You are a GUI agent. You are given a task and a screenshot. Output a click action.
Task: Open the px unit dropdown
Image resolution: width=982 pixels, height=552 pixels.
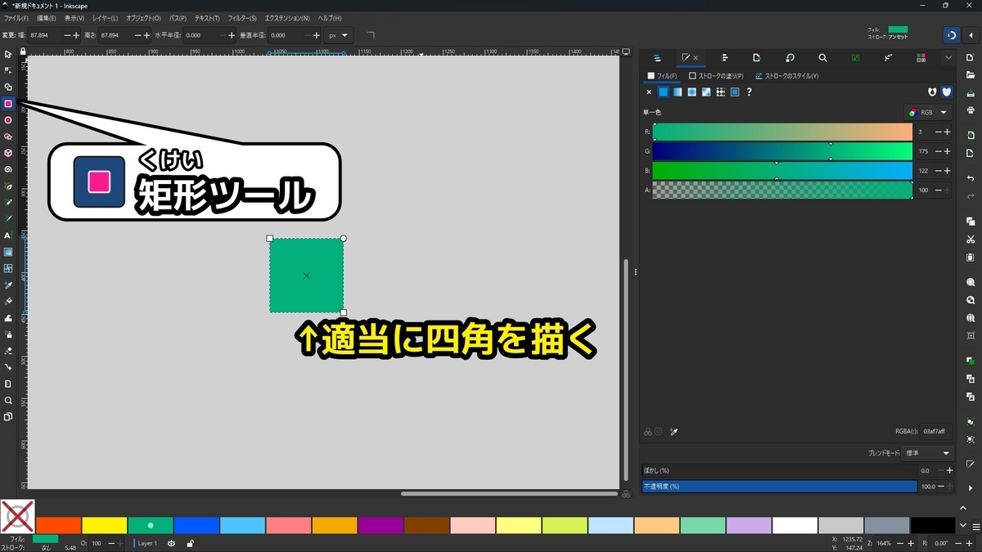337,35
